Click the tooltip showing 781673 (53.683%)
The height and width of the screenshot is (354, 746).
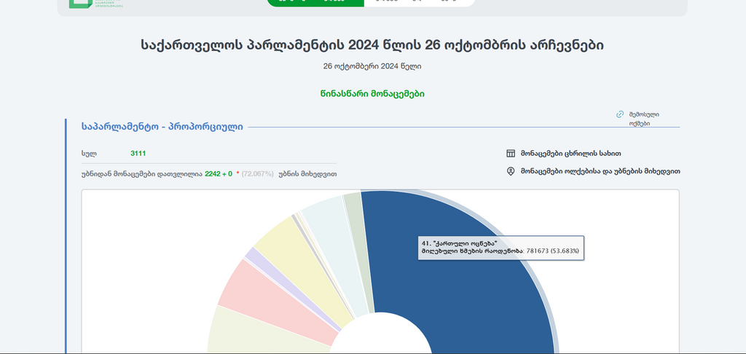pos(501,248)
